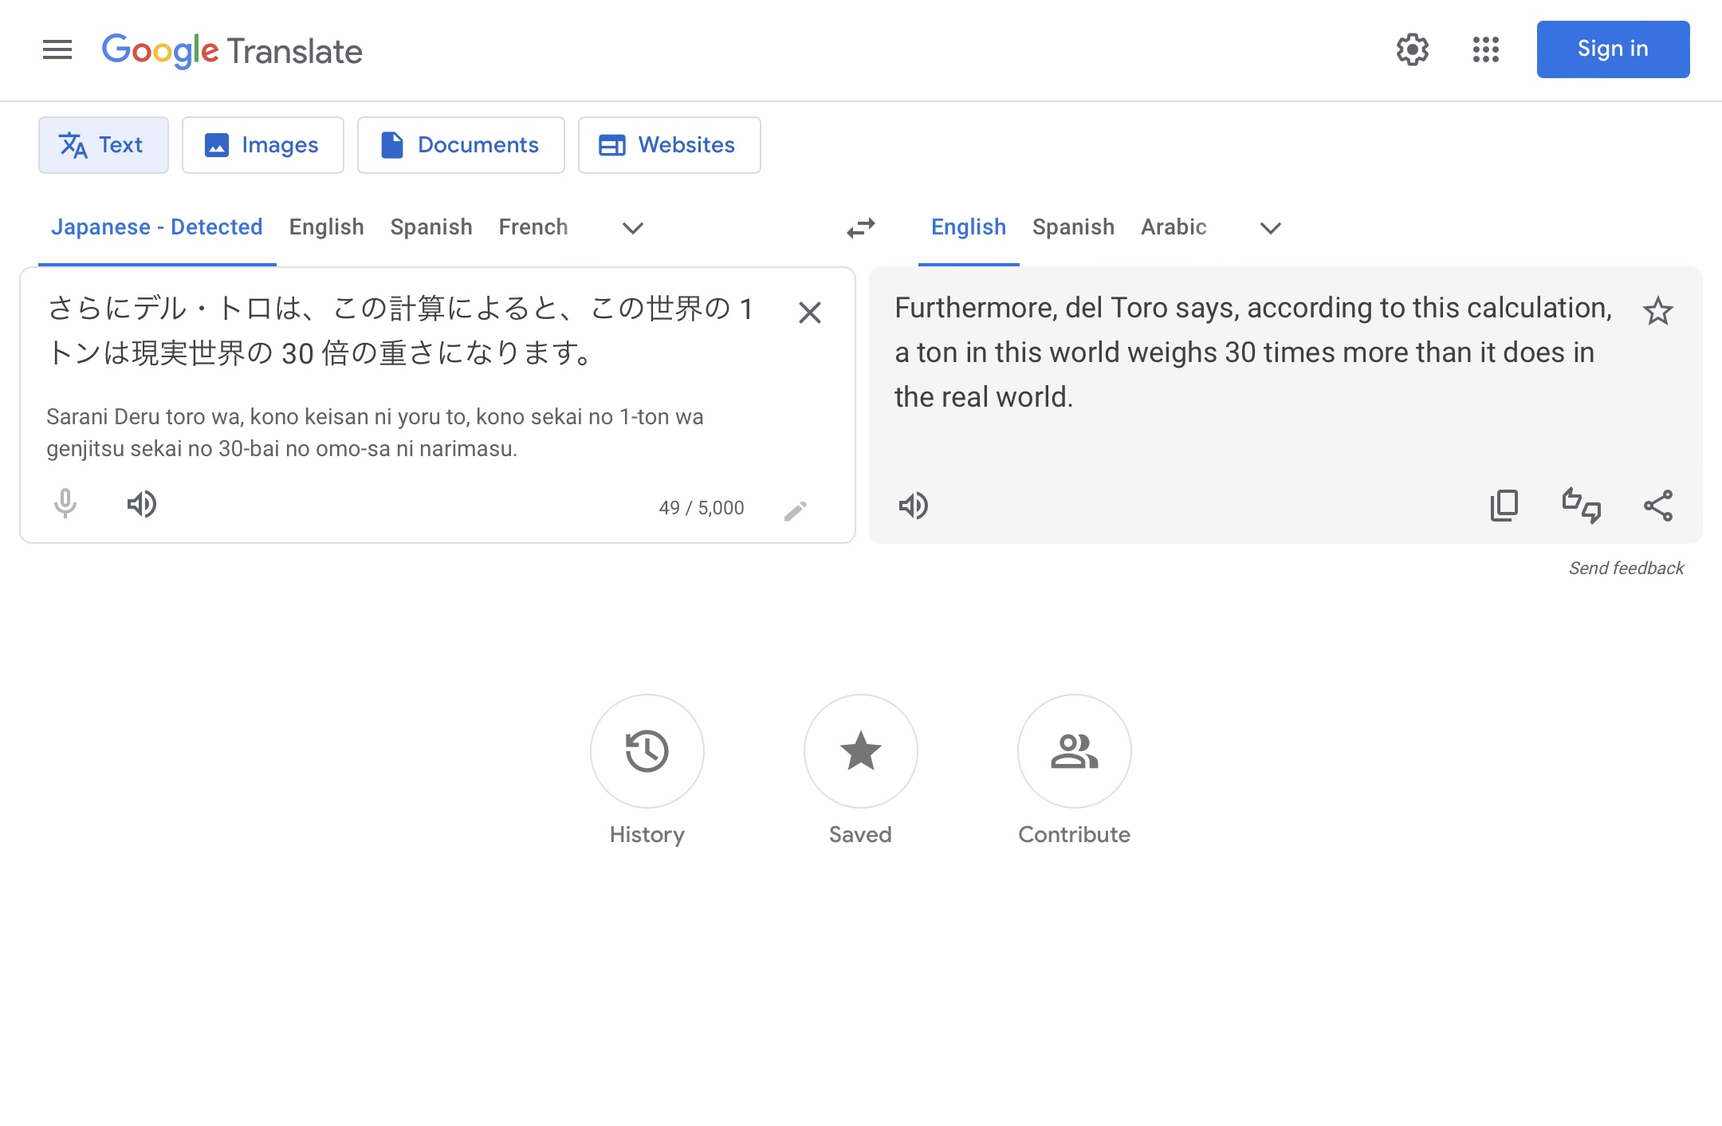Viewport: 1722px width, 1126px height.
Task: Listen to the Japanese source text
Action: (142, 505)
